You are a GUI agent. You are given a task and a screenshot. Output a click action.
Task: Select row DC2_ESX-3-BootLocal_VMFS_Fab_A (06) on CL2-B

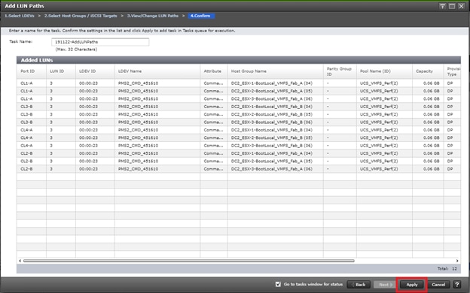click(x=239, y=168)
